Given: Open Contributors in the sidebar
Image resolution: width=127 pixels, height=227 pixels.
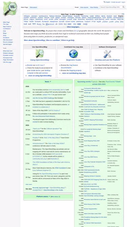Looking at the screenshot, I should point(7,29).
